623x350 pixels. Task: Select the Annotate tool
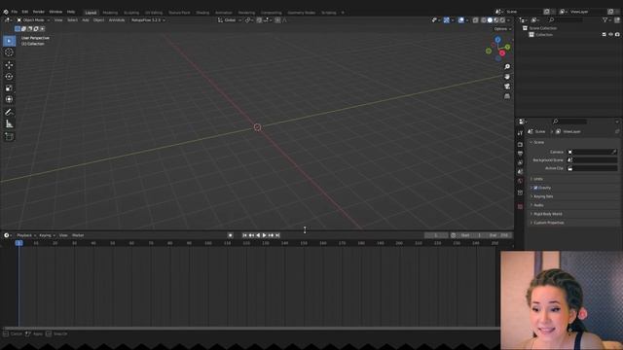coord(9,113)
